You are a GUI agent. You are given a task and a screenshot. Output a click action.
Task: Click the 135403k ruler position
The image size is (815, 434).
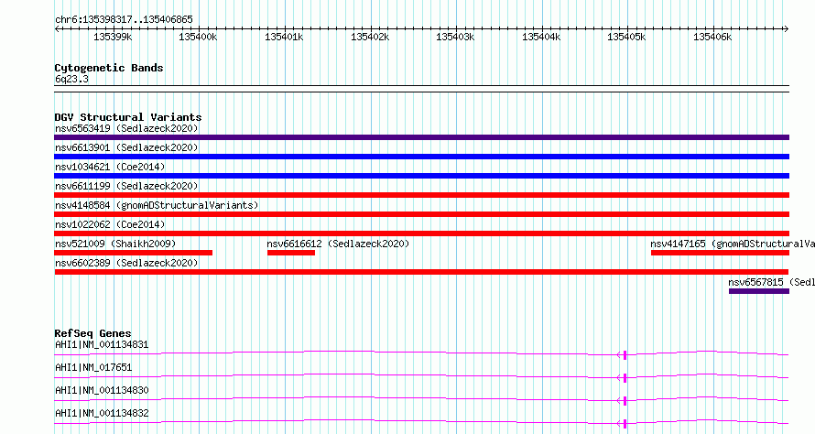pos(455,37)
